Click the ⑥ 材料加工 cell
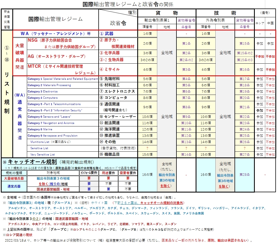This screenshot has width=277, height=246. 118,85
